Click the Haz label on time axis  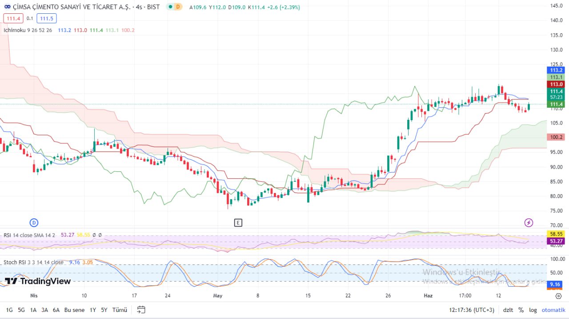click(x=428, y=295)
